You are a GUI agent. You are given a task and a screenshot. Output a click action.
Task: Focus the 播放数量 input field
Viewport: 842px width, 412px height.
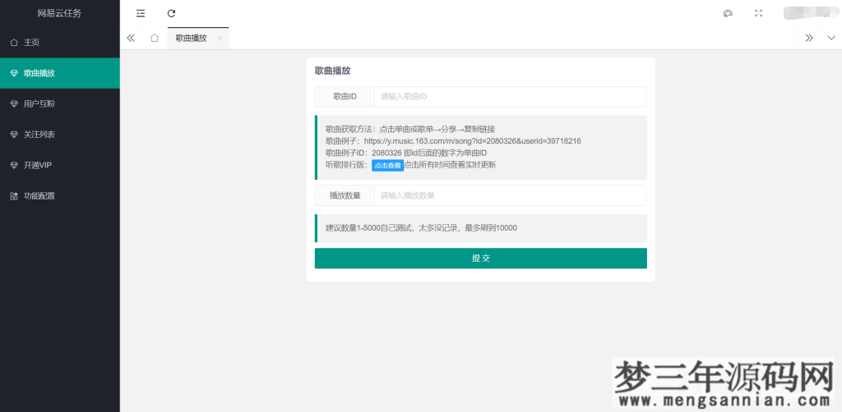pos(510,195)
